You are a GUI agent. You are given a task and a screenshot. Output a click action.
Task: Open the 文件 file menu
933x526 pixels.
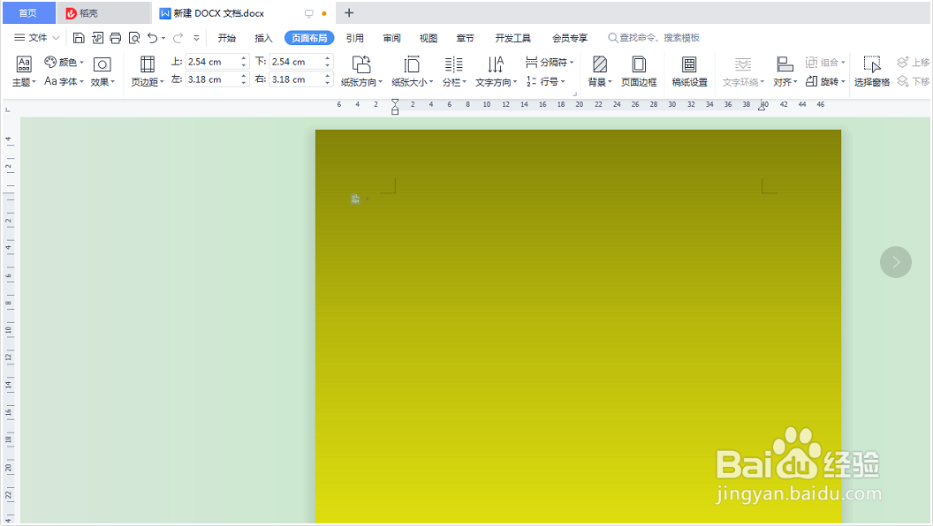[x=36, y=37]
